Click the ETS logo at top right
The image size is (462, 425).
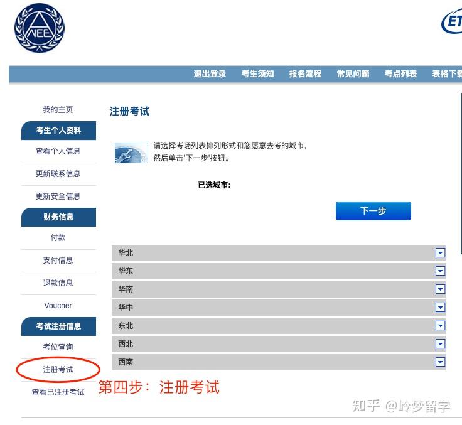pos(452,21)
